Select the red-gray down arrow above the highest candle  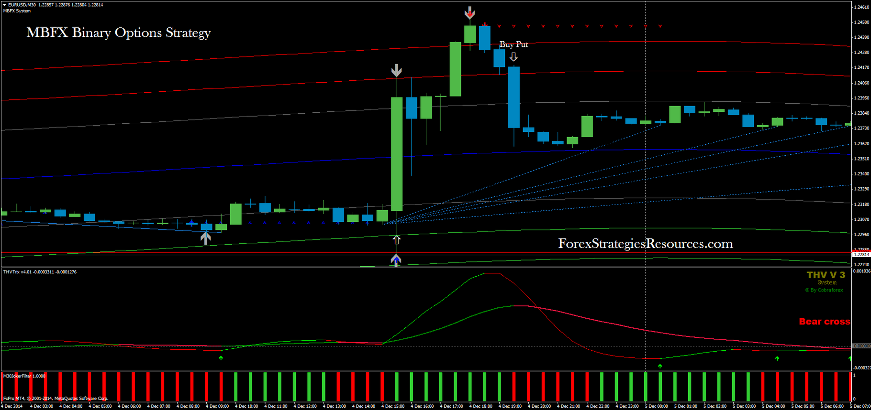point(470,13)
